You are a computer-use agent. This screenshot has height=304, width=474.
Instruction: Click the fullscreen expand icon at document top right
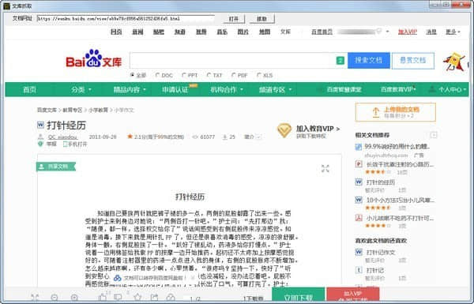coord(325,169)
